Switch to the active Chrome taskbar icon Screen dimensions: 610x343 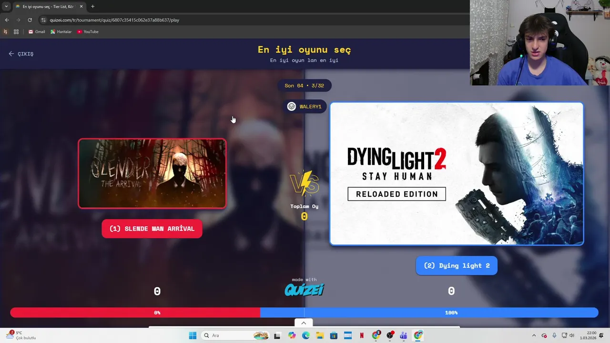[x=418, y=335]
